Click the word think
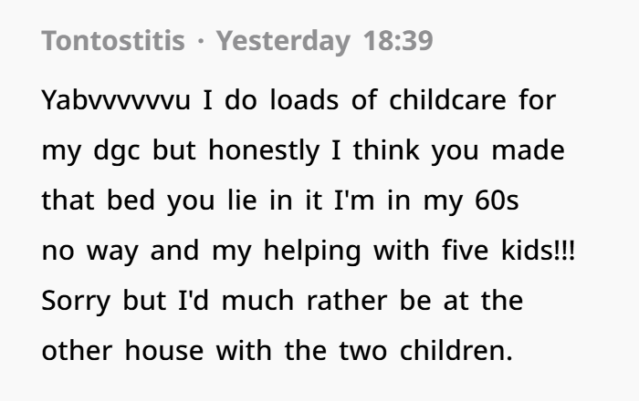The image size is (639, 401). click(386, 150)
